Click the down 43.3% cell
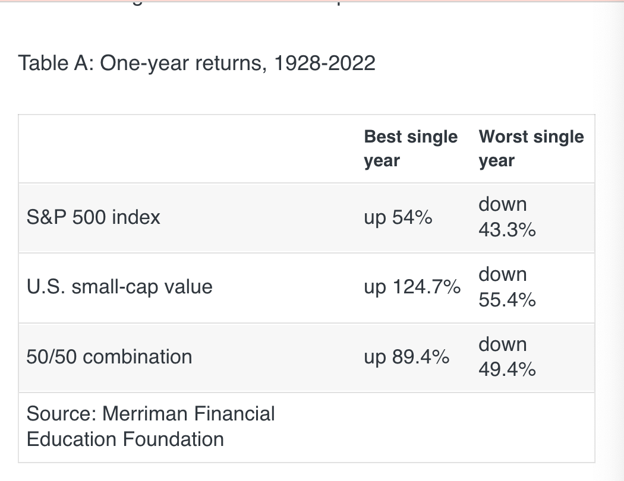This screenshot has height=481, width=624. point(507,217)
